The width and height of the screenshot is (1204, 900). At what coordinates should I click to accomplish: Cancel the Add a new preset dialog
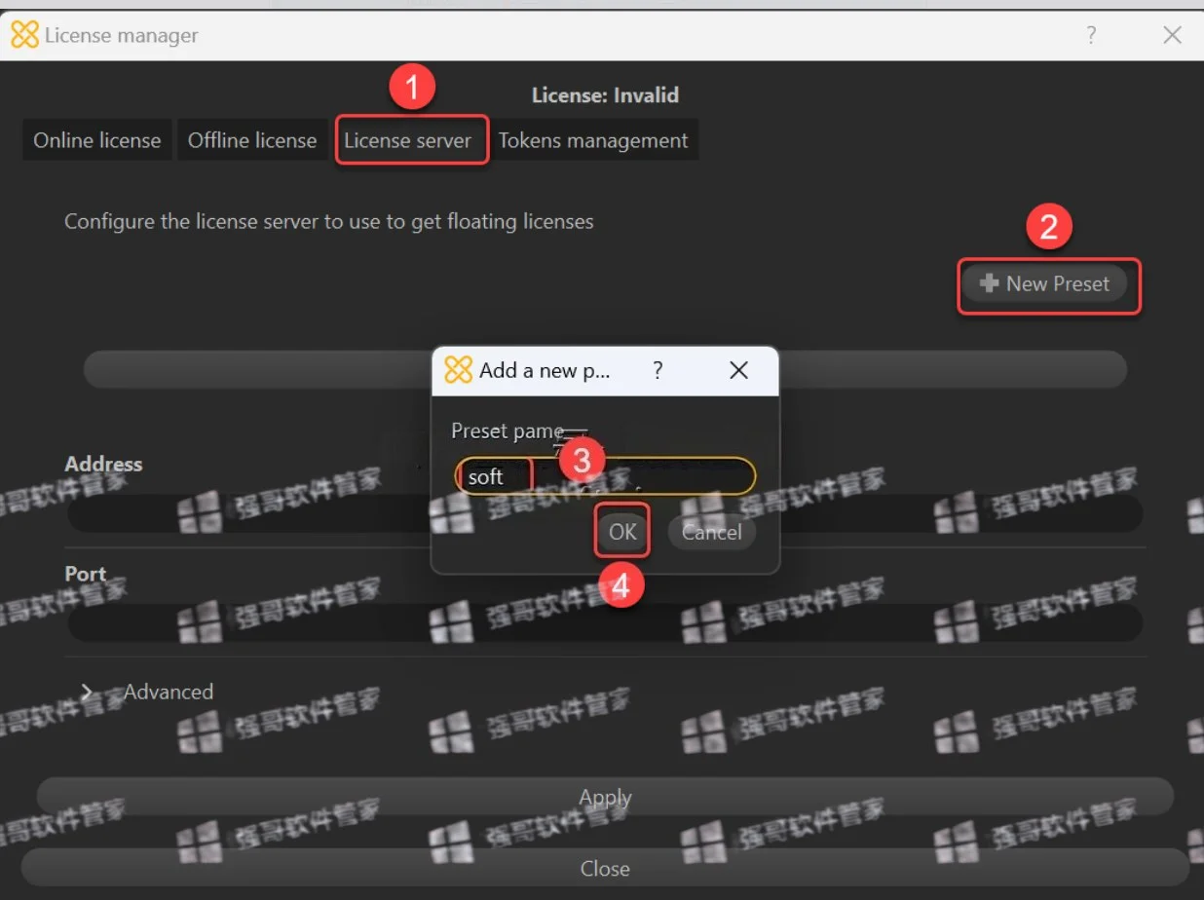coord(712,532)
